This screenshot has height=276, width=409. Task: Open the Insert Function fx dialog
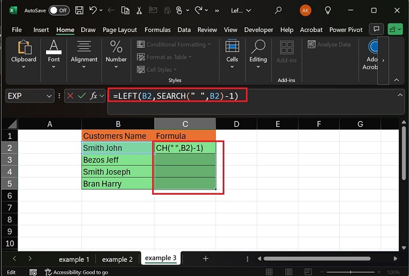[94, 96]
